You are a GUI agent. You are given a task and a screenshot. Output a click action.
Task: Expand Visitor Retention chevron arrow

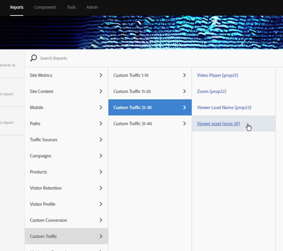coord(101,188)
